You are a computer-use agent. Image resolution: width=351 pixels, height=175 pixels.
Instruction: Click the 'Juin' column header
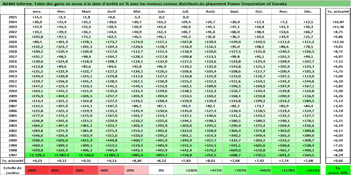(x=161, y=12)
